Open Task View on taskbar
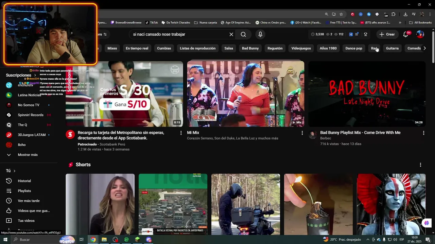 [x=82, y=240]
